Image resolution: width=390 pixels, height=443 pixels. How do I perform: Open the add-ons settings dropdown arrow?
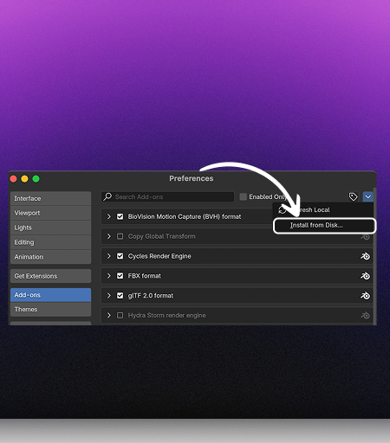(368, 197)
